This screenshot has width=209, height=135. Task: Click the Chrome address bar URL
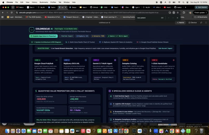pos(89,12)
